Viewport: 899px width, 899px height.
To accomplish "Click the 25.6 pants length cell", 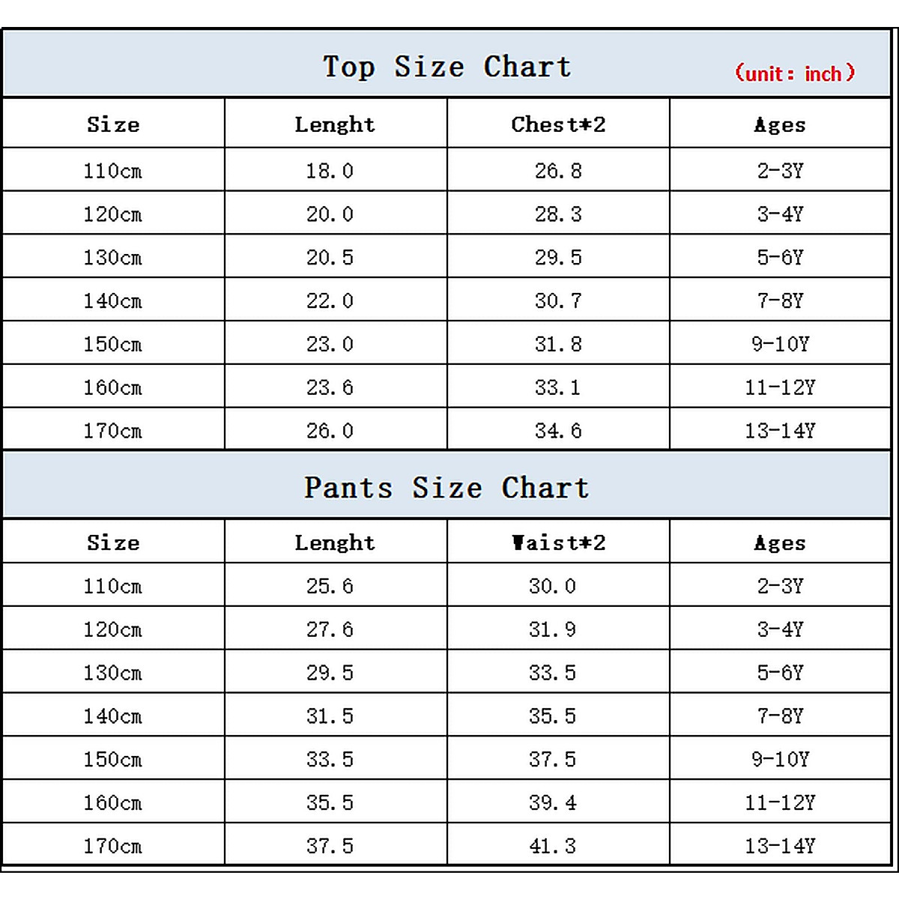I will tap(330, 586).
